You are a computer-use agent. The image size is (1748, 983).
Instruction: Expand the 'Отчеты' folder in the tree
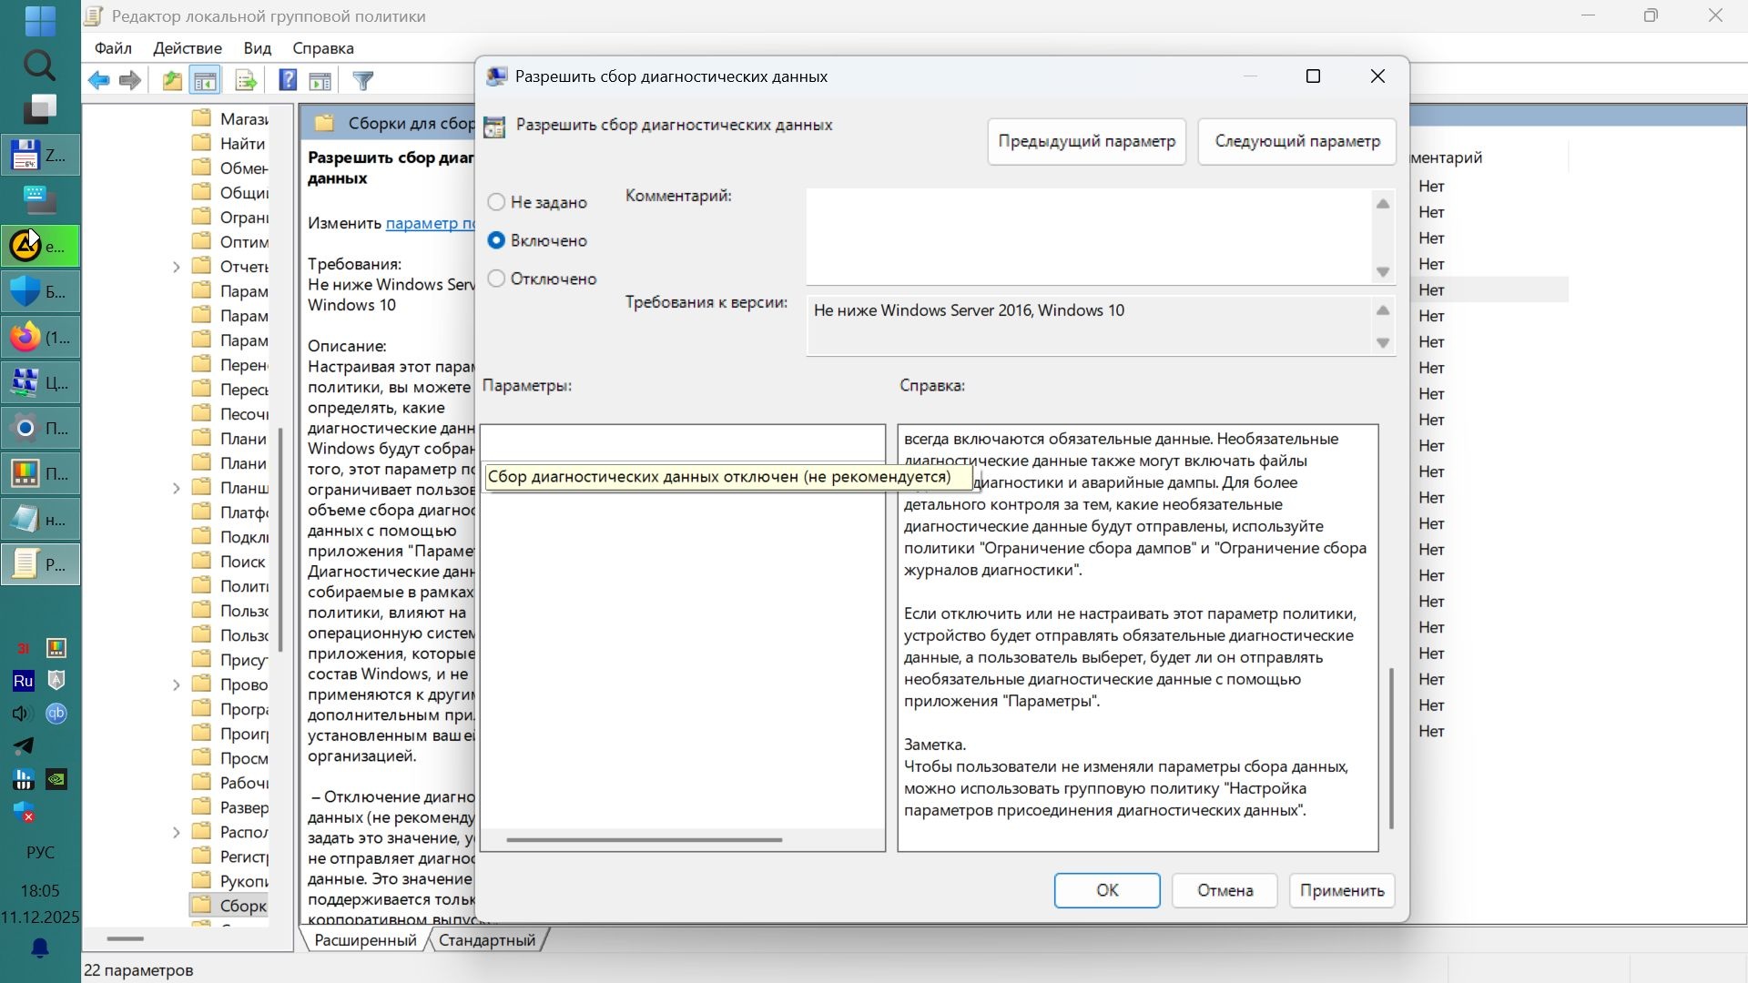tap(177, 267)
